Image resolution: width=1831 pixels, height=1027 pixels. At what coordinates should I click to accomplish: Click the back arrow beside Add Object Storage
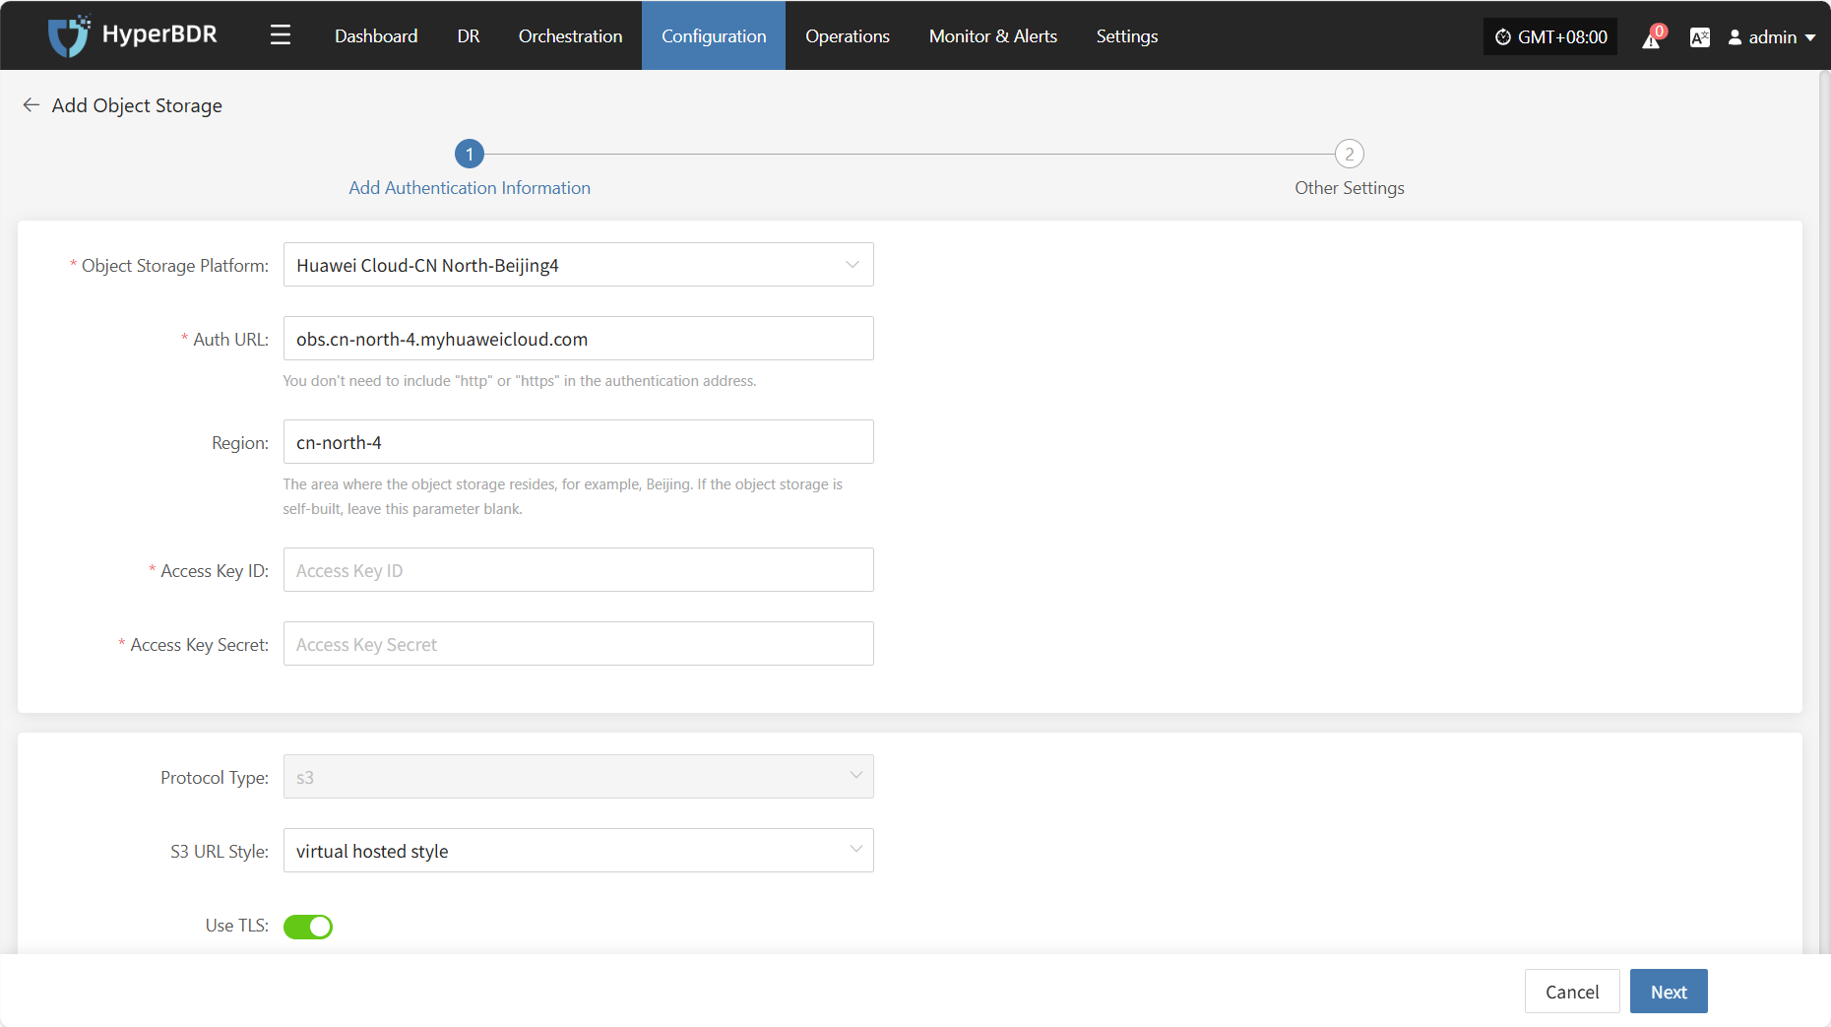tap(32, 104)
